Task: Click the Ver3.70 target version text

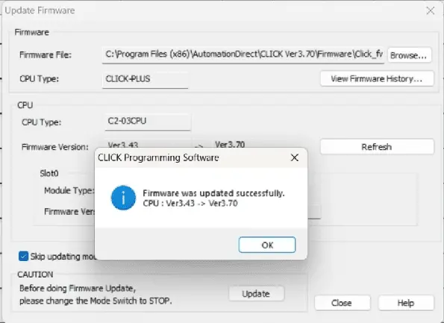Action: click(x=230, y=145)
